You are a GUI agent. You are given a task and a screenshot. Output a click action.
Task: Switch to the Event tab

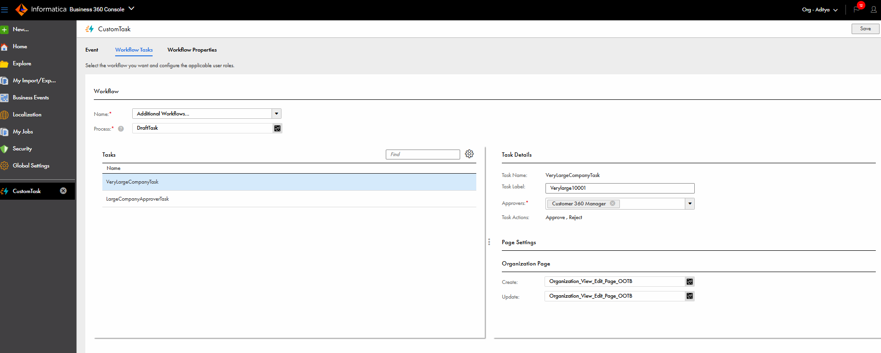click(x=92, y=50)
